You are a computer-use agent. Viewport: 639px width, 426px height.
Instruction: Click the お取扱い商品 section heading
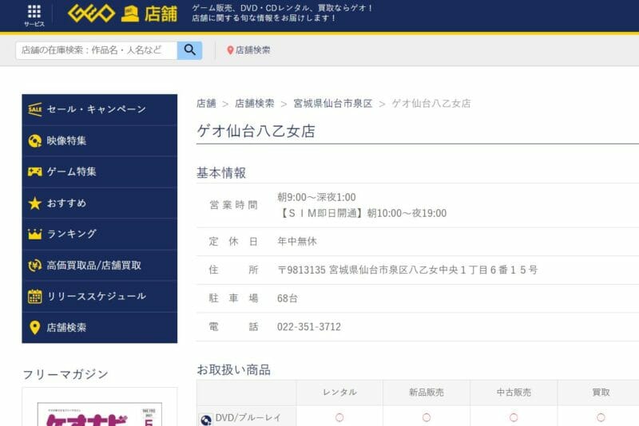(234, 370)
